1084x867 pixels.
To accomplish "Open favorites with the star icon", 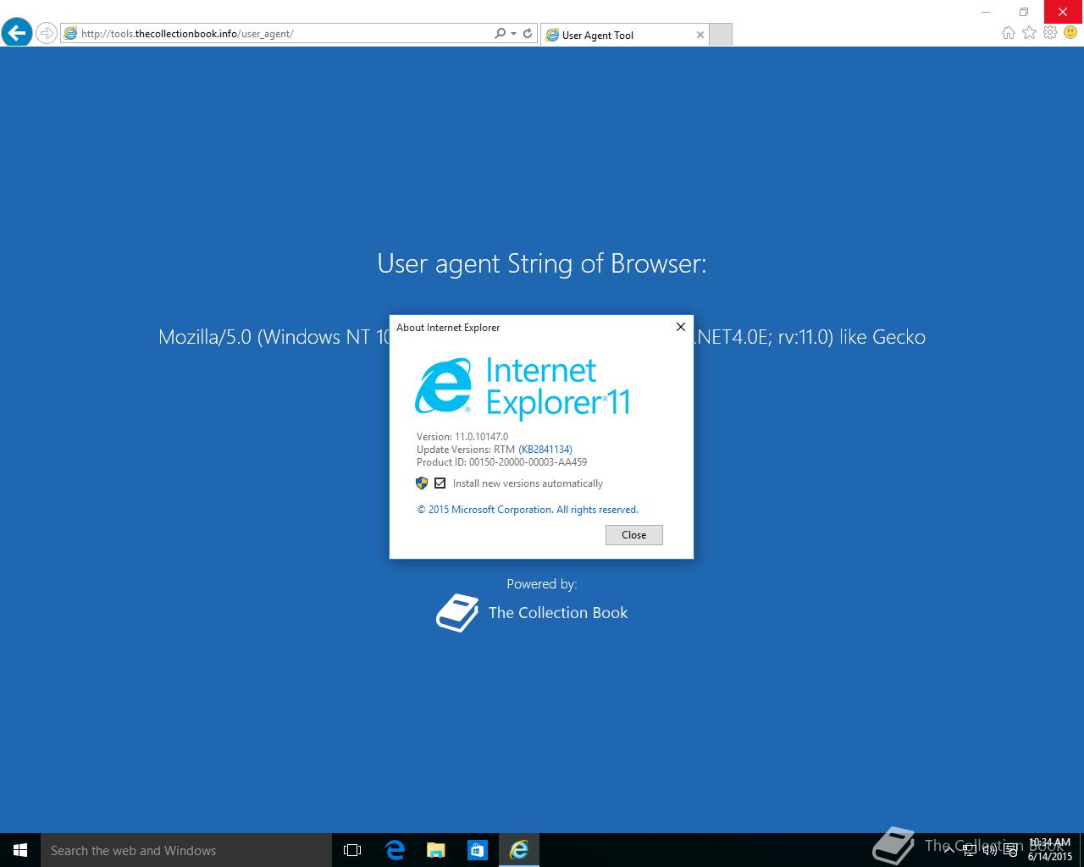I will 1029,33.
